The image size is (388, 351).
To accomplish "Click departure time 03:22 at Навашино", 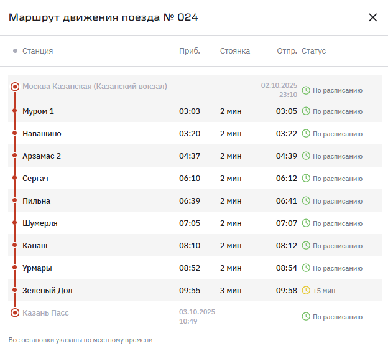I will tap(287, 134).
